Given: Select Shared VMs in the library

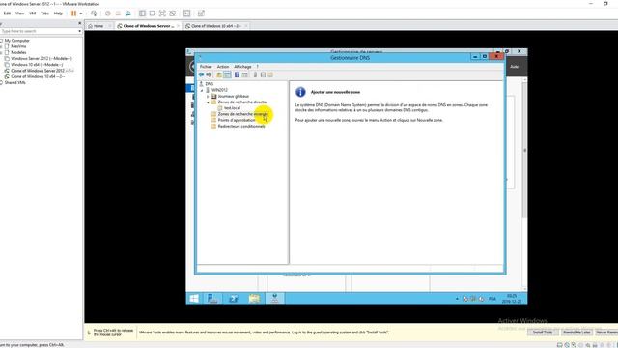Looking at the screenshot, I should tap(15, 82).
